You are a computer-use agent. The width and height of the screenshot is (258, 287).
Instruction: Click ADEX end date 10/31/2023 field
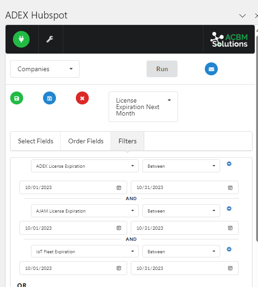(x=184, y=188)
